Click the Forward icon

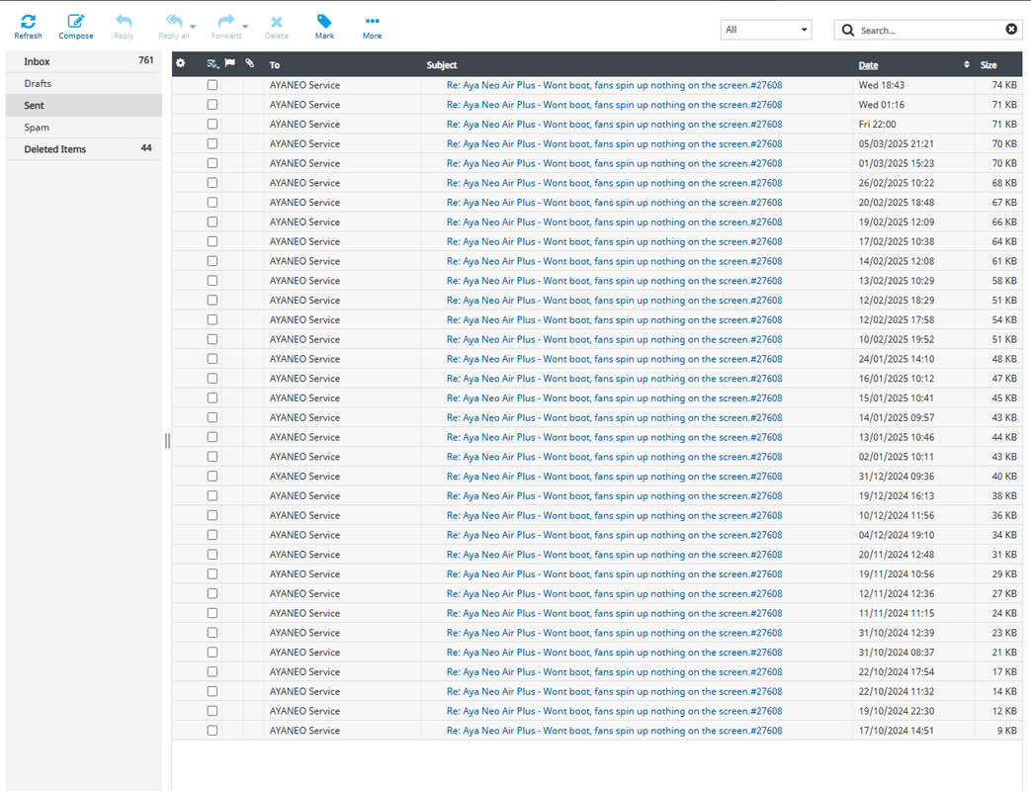[x=226, y=22]
